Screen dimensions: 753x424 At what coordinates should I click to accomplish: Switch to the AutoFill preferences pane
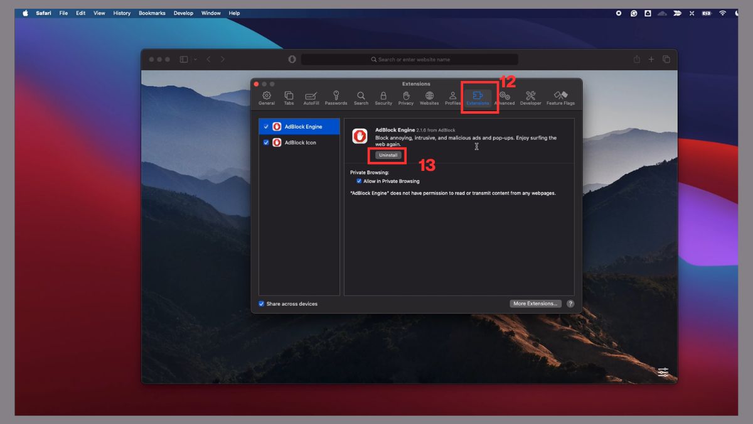tap(311, 98)
